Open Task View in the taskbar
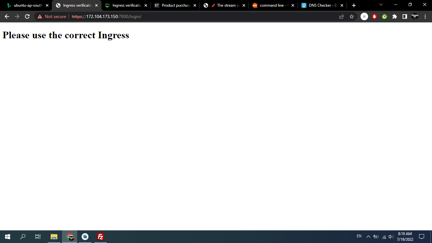This screenshot has height=243, width=432. coord(38,237)
